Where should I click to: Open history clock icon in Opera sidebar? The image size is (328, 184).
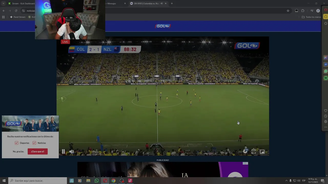click(326, 116)
